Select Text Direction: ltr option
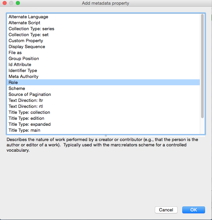 click(26, 101)
